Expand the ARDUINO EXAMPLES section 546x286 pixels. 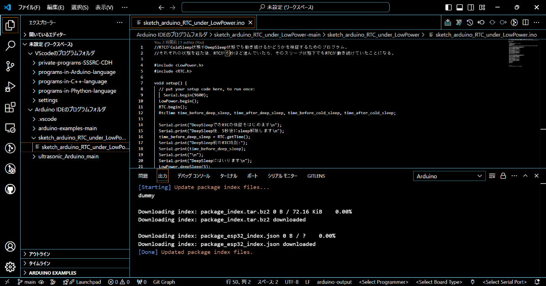coord(75,273)
